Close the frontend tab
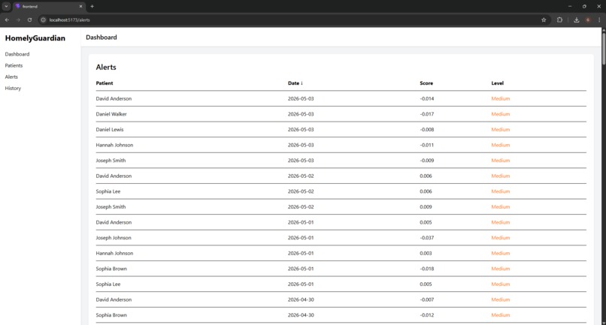Image resolution: width=606 pixels, height=325 pixels. click(x=80, y=6)
